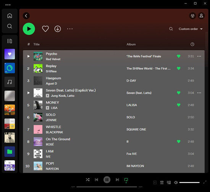The width and height of the screenshot is (210, 192).
Task: Mute the volume speaker icon
Action: (176, 182)
